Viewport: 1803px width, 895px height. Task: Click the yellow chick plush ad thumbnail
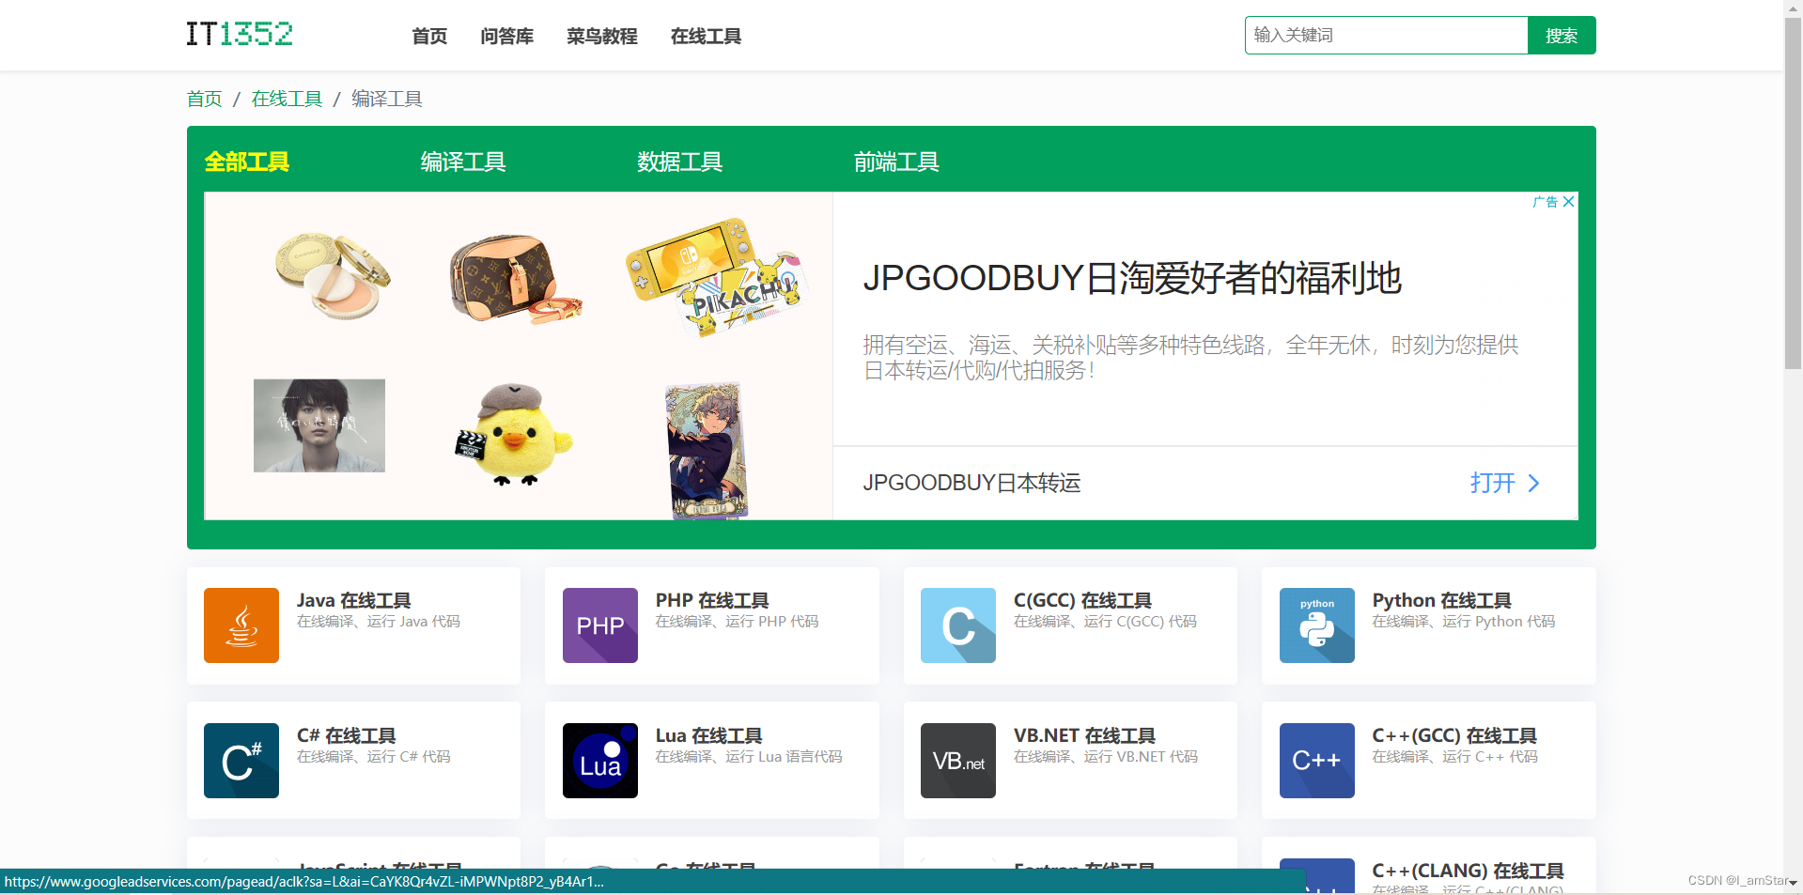(513, 435)
